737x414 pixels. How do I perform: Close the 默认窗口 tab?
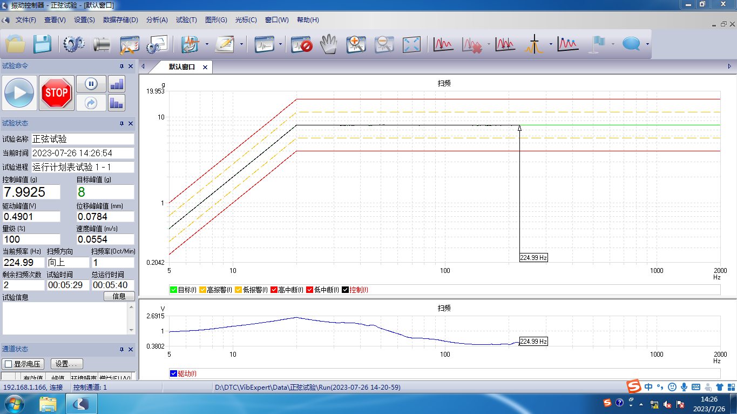click(x=205, y=67)
